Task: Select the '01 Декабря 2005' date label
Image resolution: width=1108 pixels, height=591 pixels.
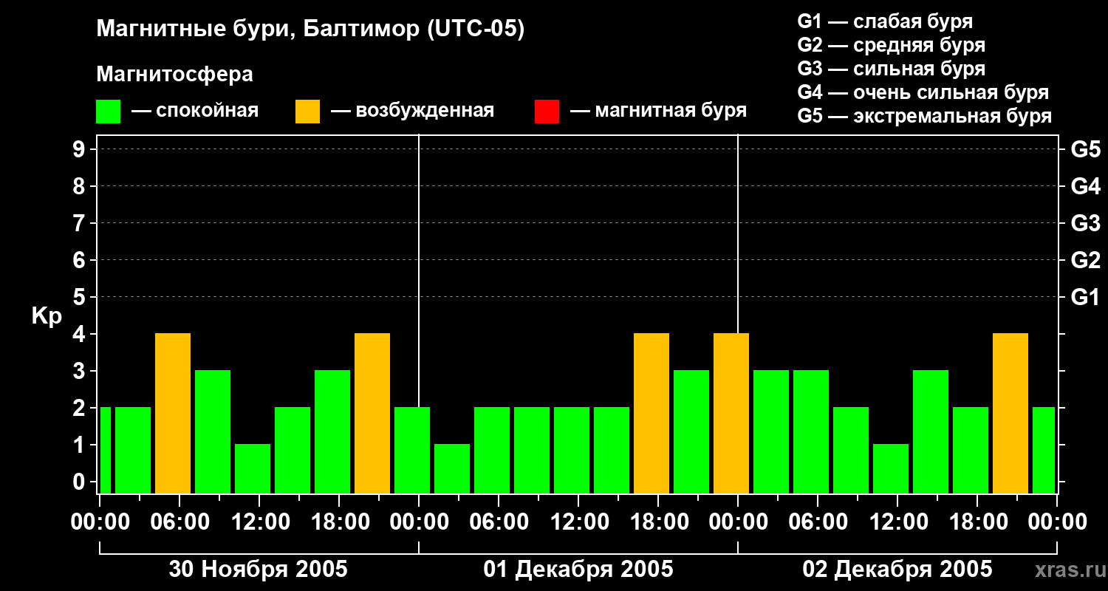Action: [578, 570]
